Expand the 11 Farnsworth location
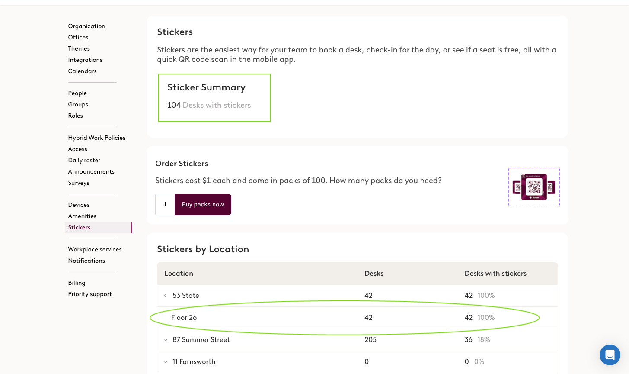Screen dimensions: 629x374 tap(166, 362)
